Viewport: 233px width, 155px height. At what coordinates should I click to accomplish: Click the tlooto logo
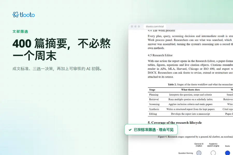click(x=24, y=15)
